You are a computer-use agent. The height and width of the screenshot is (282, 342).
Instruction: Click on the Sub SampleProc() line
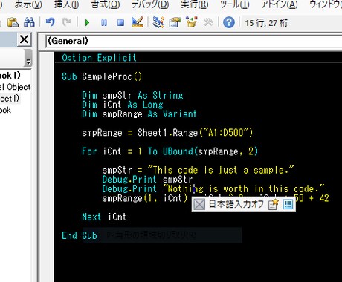[x=102, y=76]
